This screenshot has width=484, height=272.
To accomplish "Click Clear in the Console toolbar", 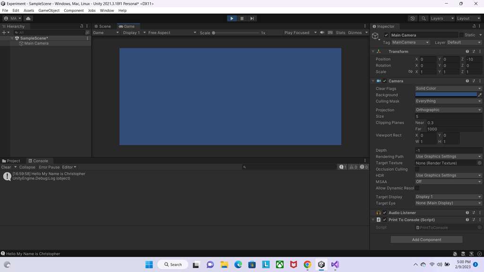I will pos(6,167).
